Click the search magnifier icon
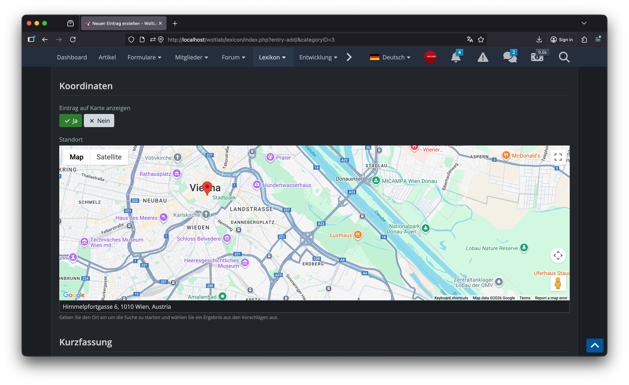This screenshot has height=385, width=629. [564, 57]
